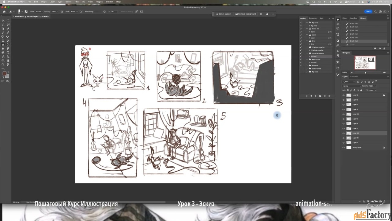Hide Layer 13 visibility eye
Viewport: 392px width, 221px height.
[343, 133]
